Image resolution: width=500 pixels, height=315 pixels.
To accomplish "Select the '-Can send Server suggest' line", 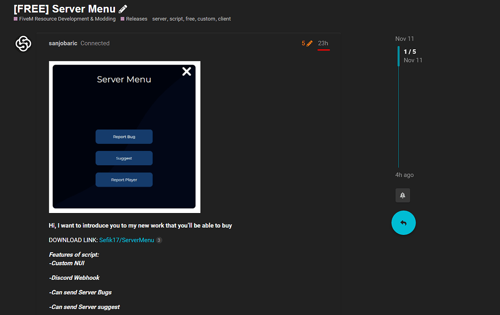I will [85, 307].
